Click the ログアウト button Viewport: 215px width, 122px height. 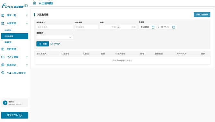(x=15, y=115)
